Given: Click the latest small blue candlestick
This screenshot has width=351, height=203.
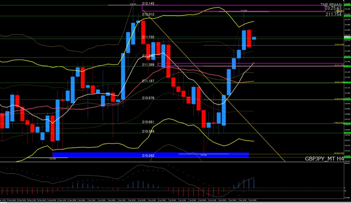Looking at the screenshot, I should (x=254, y=38).
